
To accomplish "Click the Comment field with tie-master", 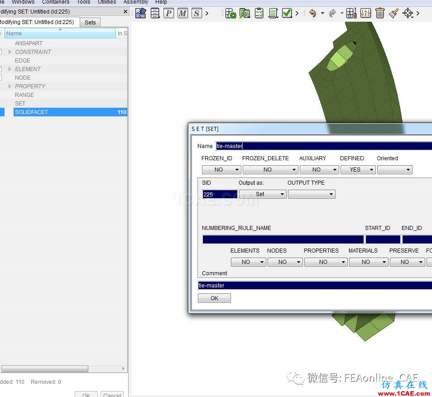I will pyautogui.click(x=315, y=286).
